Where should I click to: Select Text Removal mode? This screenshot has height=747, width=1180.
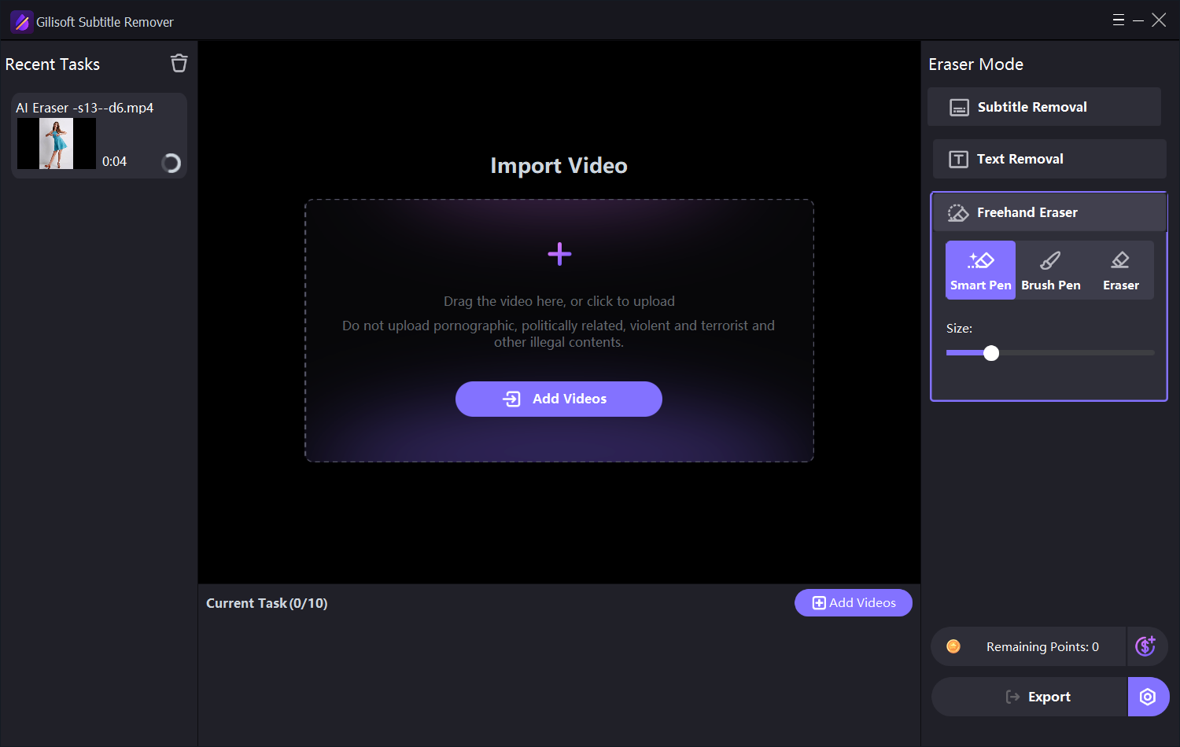click(x=1049, y=159)
